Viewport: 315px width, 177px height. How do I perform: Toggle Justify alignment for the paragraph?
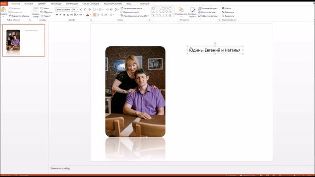(x=105, y=15)
